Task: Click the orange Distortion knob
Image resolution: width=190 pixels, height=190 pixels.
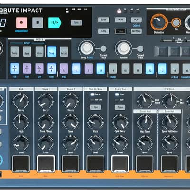Action: [159, 22]
